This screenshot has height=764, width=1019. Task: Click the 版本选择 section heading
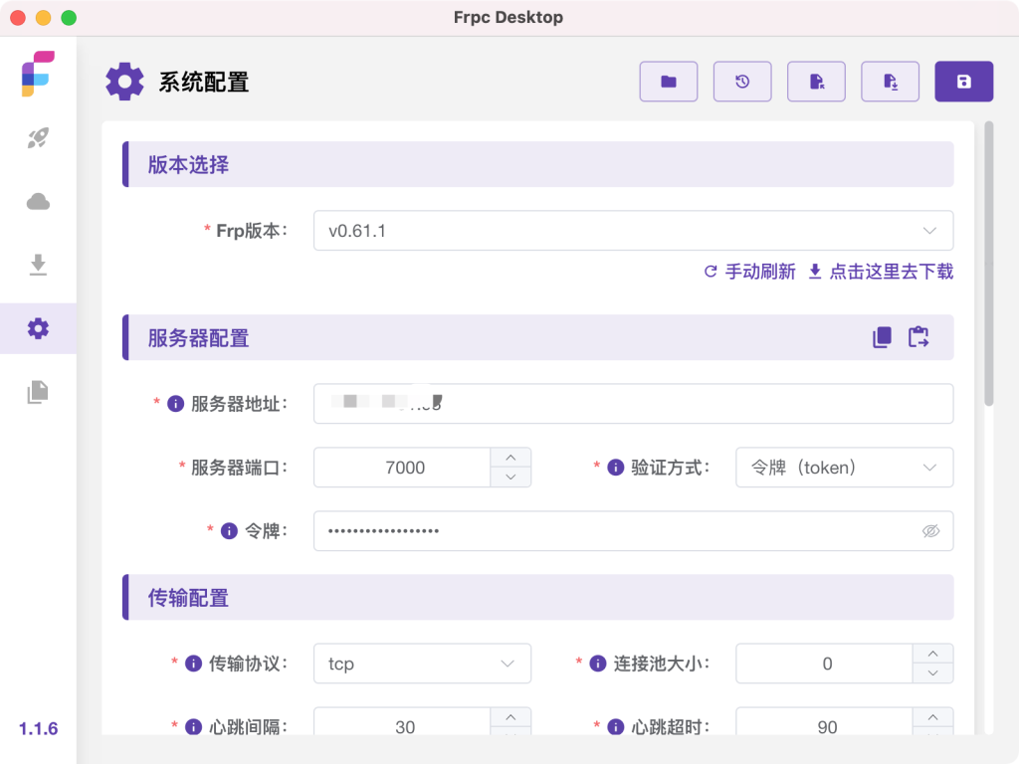pyautogui.click(x=188, y=164)
